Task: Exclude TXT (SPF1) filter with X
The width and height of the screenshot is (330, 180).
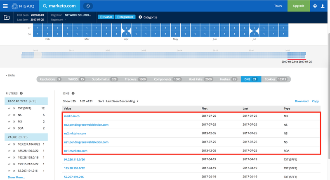Action: (14, 108)
